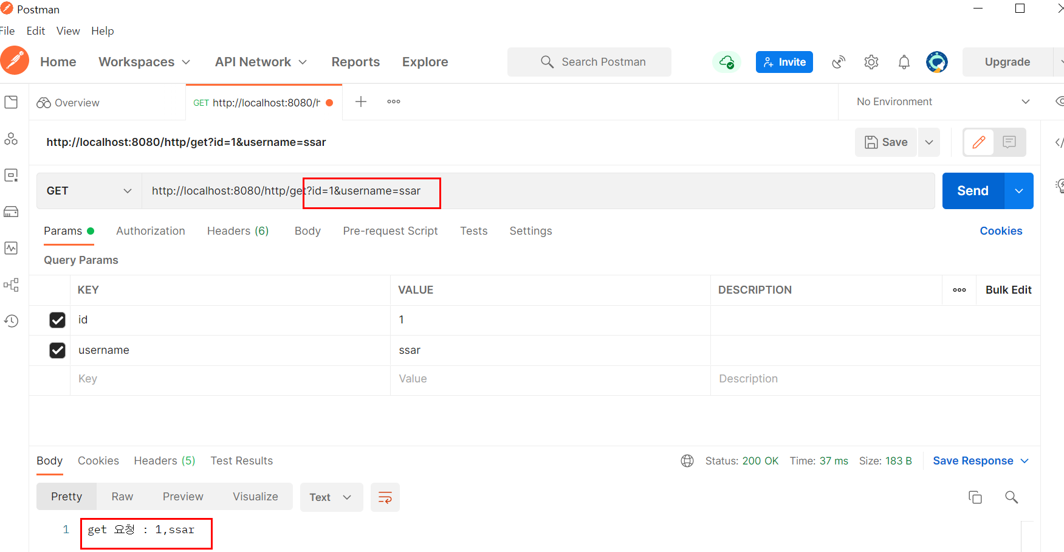1064x552 pixels.
Task: Open the Help menu
Action: (103, 31)
